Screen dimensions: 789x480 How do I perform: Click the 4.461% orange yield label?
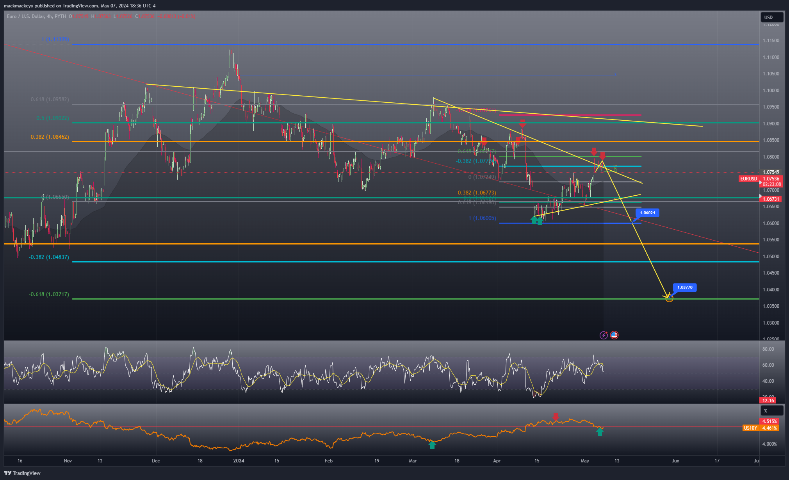769,428
